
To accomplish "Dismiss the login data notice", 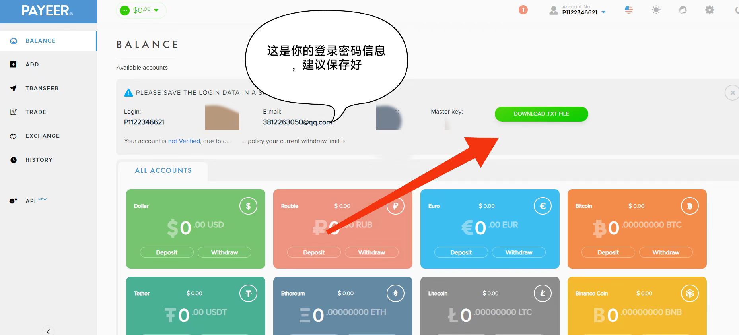I will coord(732,93).
